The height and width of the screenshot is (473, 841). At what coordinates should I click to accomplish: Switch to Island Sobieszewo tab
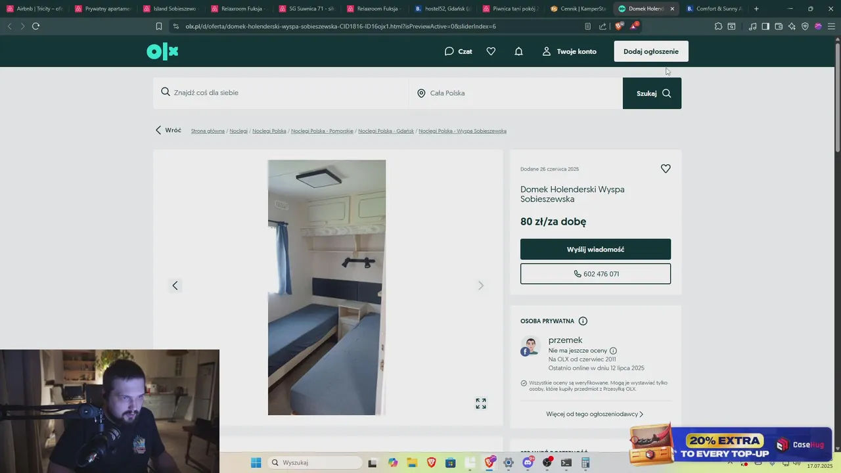pyautogui.click(x=171, y=9)
